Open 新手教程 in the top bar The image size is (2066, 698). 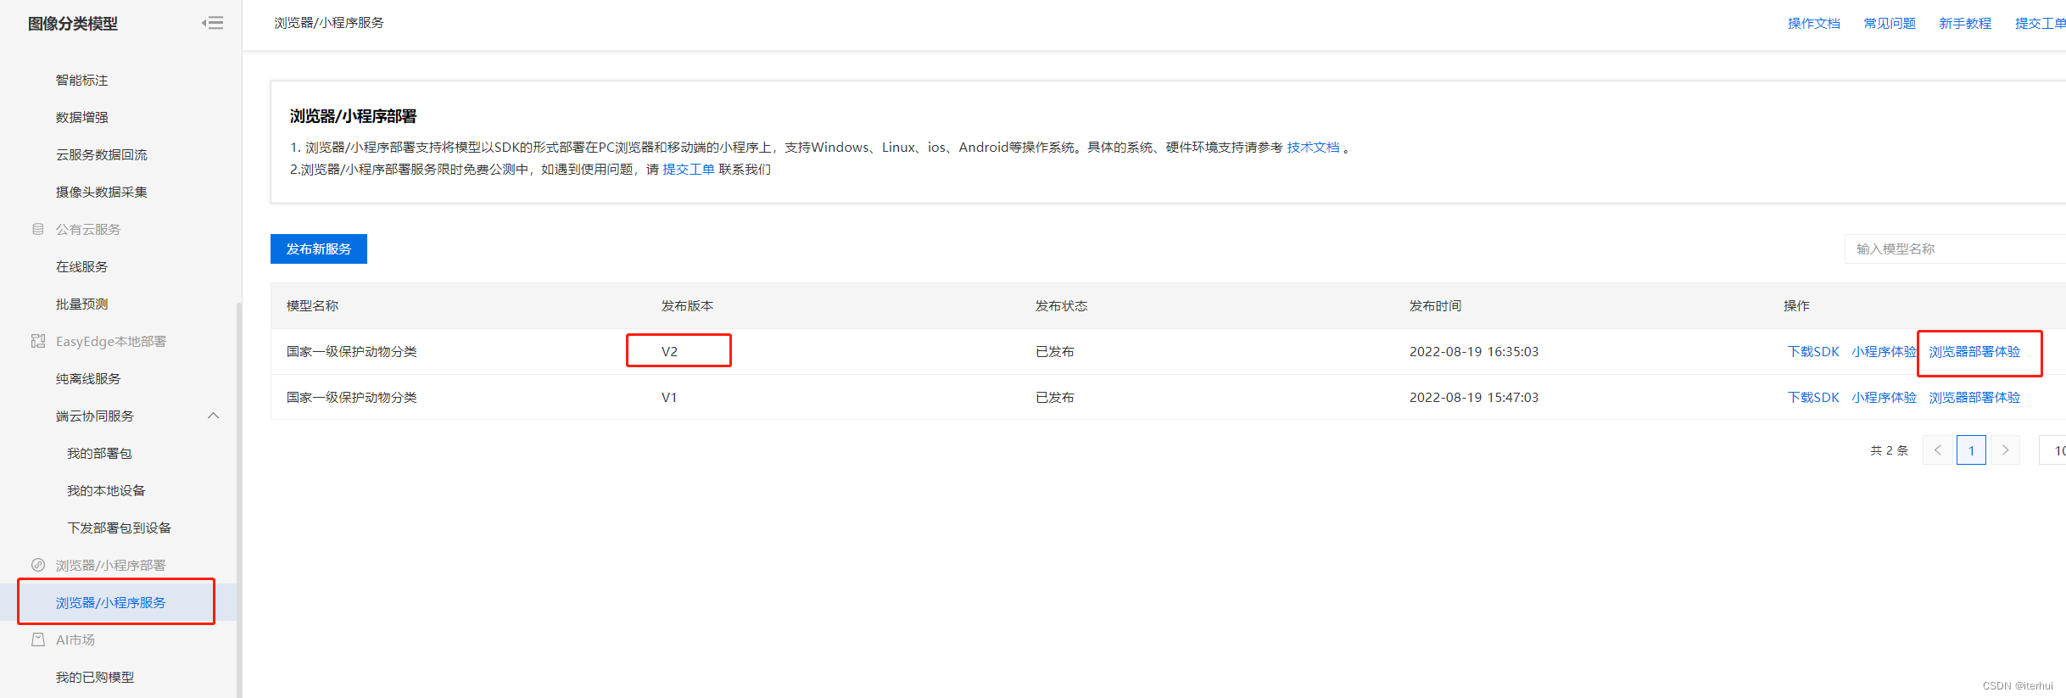[1965, 23]
